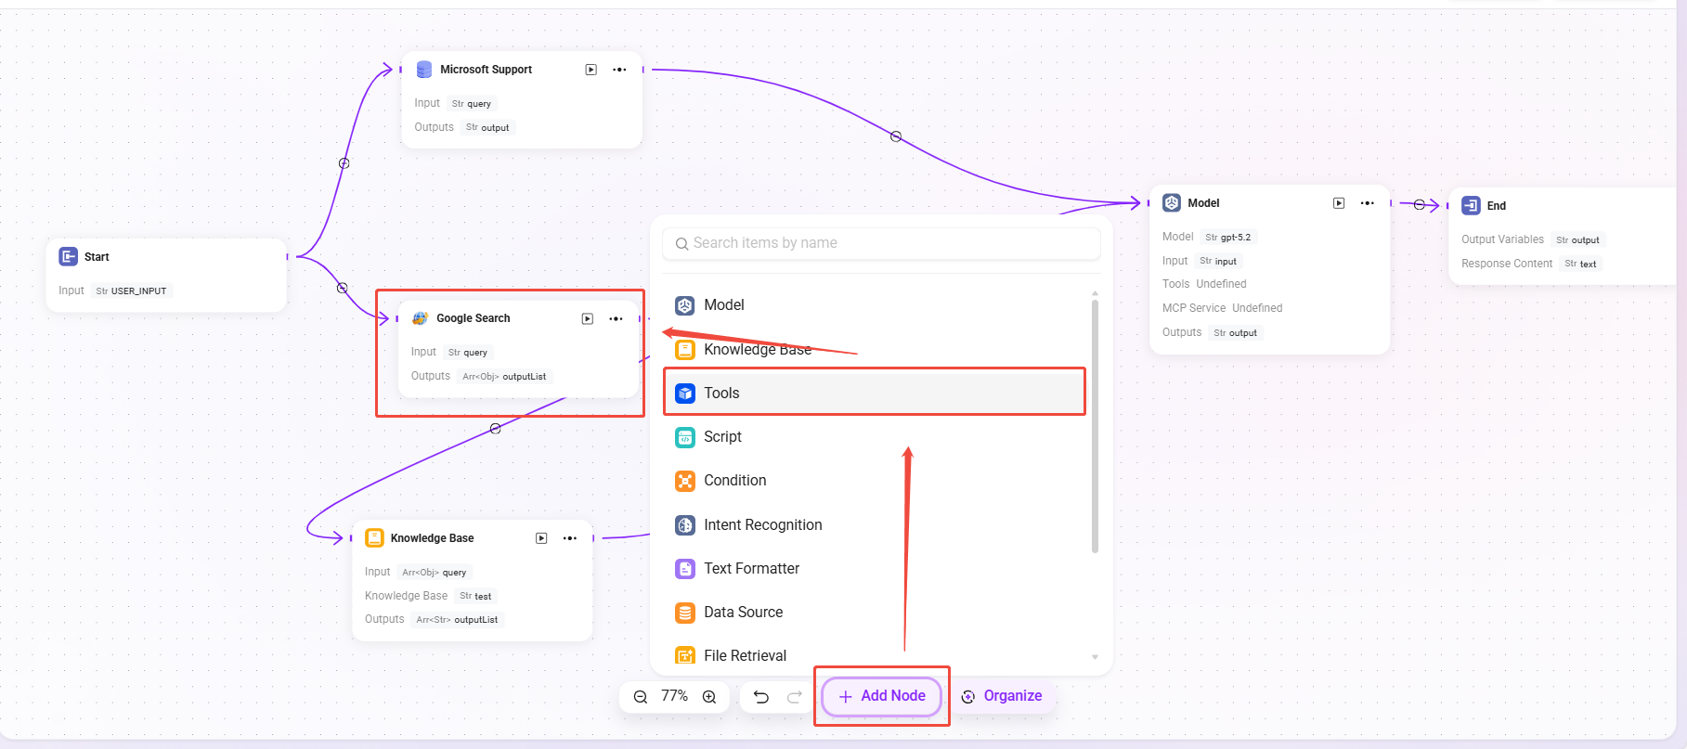
Task: Select Data Source node type
Action: (x=875, y=612)
